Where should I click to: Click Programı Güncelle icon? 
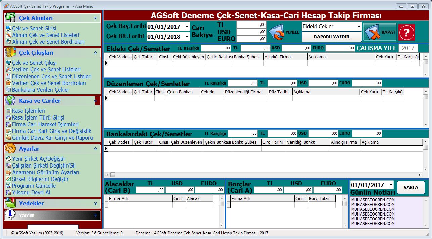point(8,186)
